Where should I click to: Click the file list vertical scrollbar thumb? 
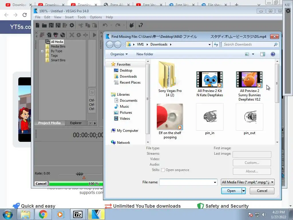(x=277, y=83)
